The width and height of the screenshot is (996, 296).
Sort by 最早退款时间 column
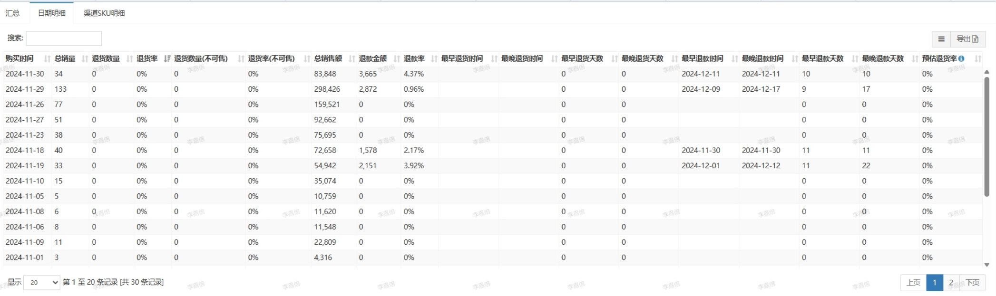[x=702, y=58]
